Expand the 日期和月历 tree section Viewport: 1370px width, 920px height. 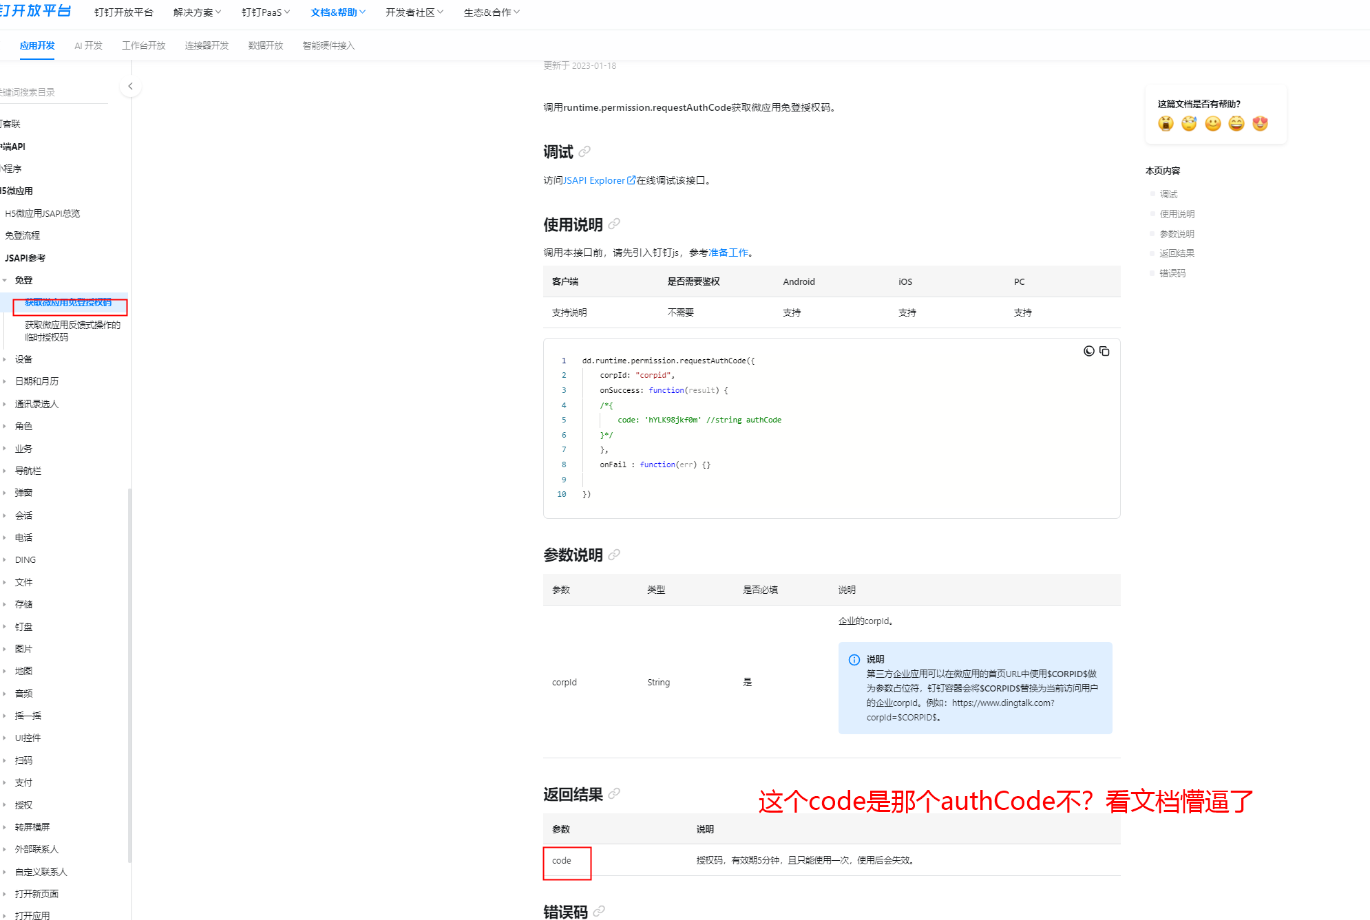pyautogui.click(x=5, y=381)
